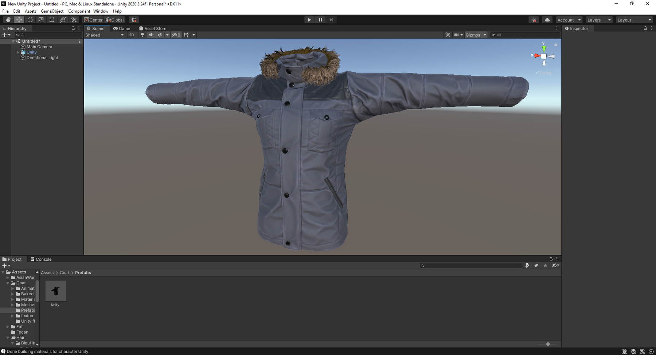Select the Scale tool
Viewport: 656px width, 355px height.
[x=41, y=20]
